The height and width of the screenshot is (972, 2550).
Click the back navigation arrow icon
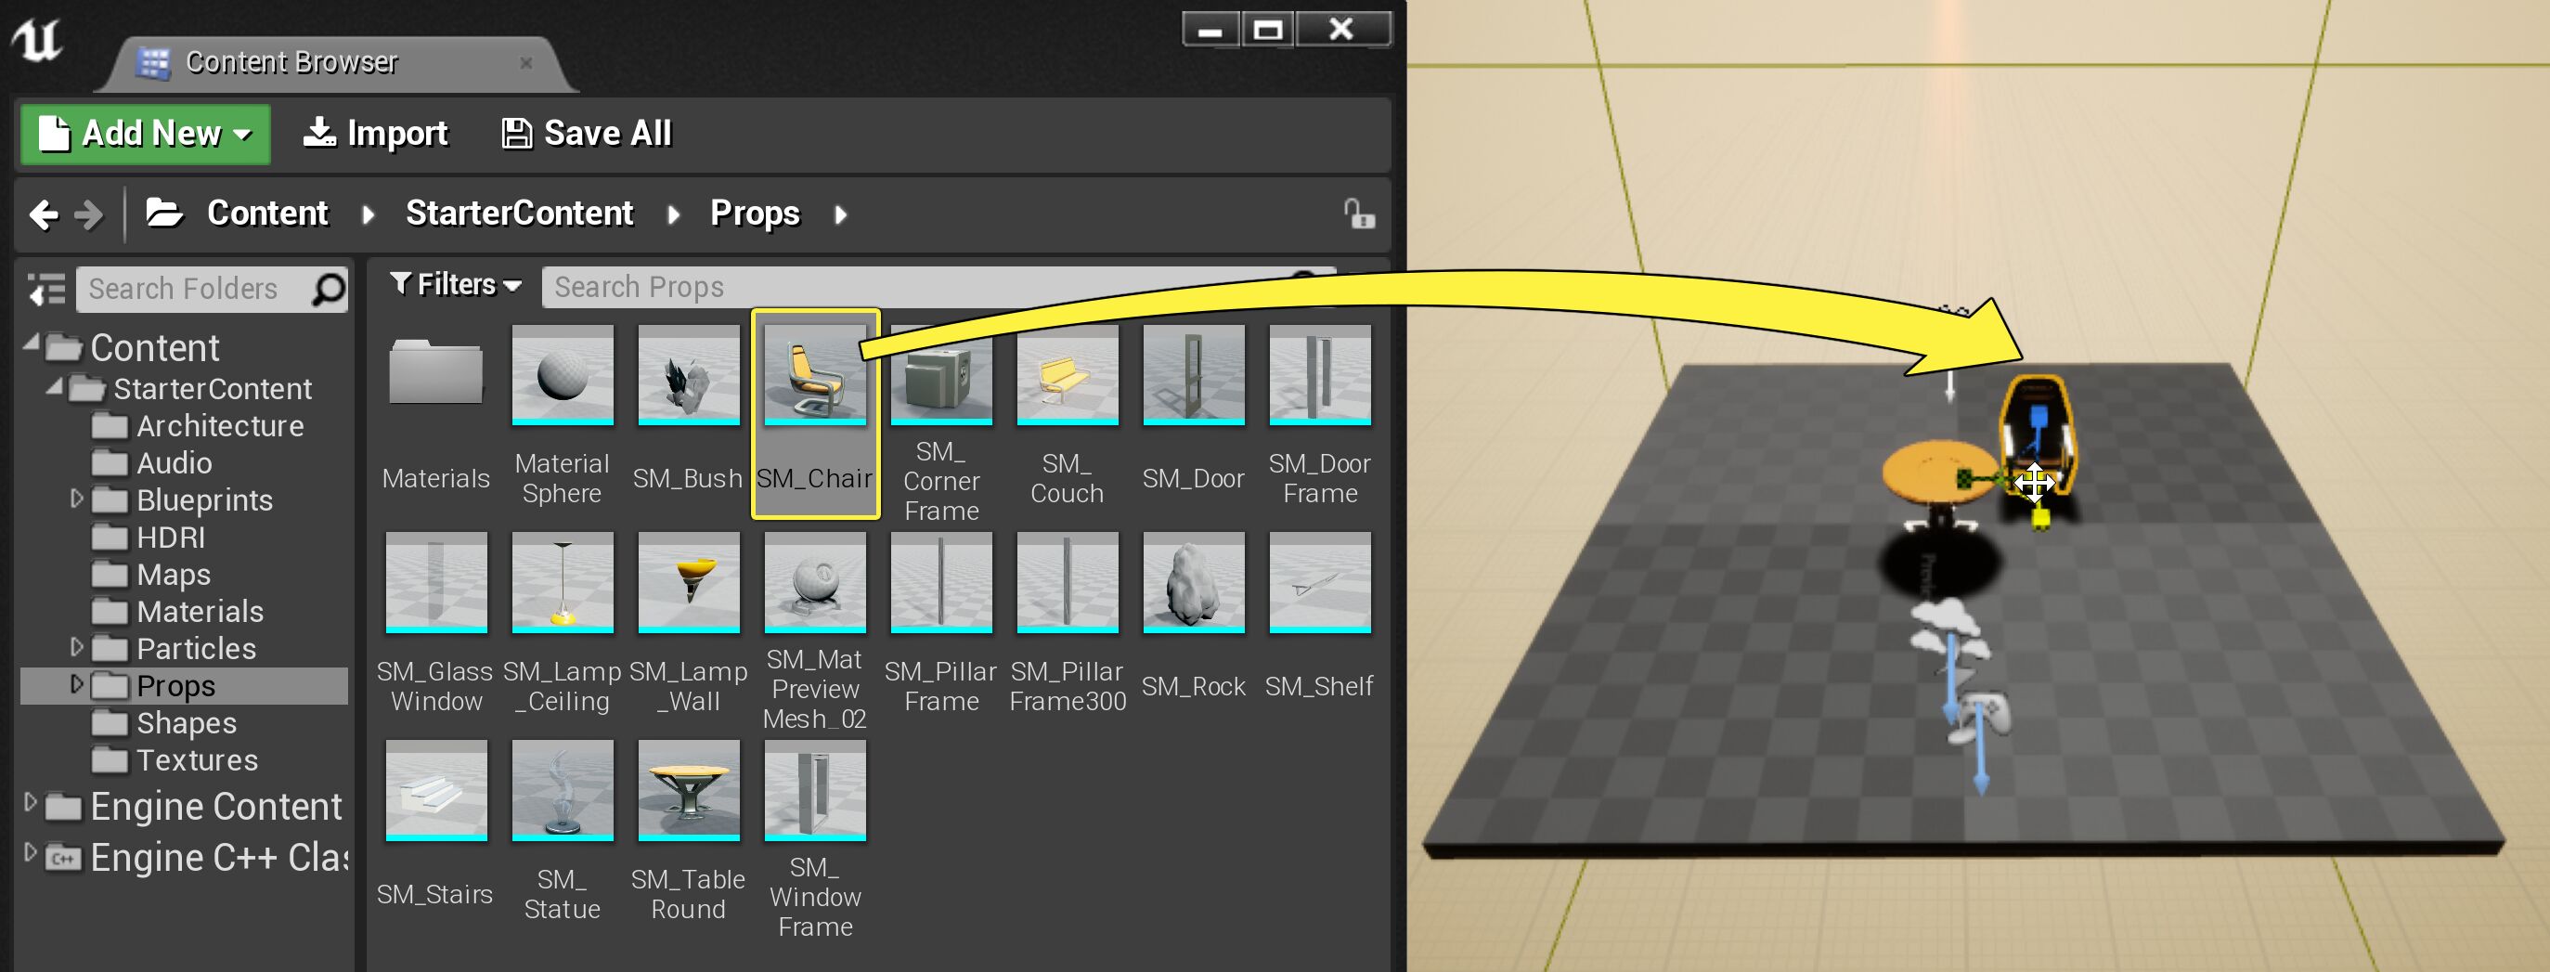tap(44, 214)
